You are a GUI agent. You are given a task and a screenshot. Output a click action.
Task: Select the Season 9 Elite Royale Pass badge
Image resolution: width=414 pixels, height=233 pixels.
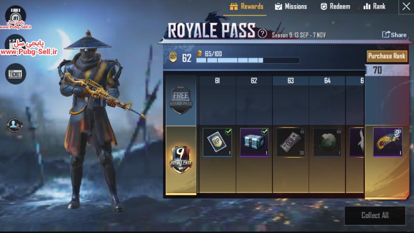point(181,159)
